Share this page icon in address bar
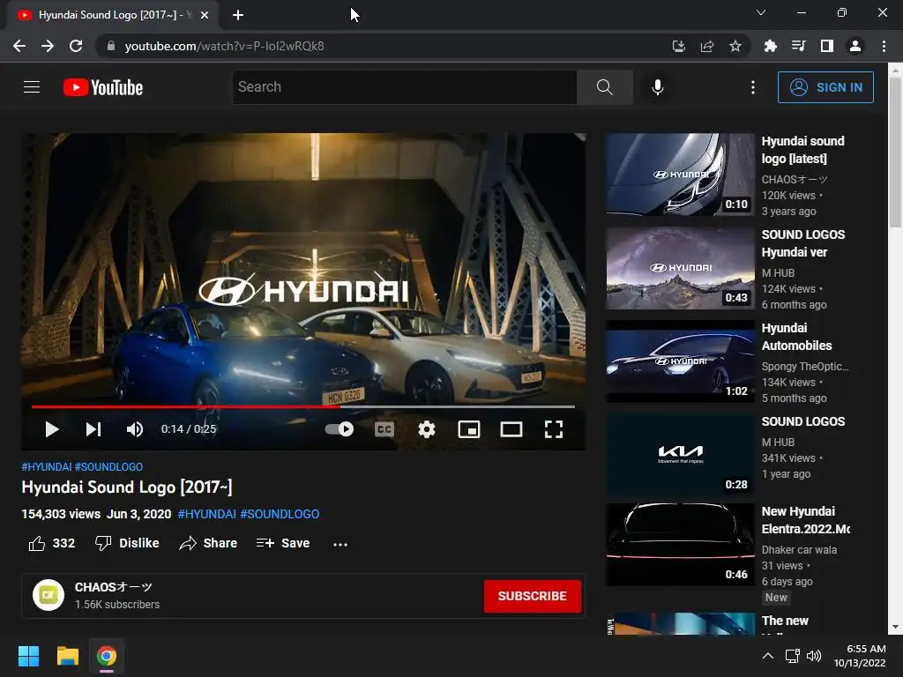Image resolution: width=903 pixels, height=677 pixels. [707, 46]
